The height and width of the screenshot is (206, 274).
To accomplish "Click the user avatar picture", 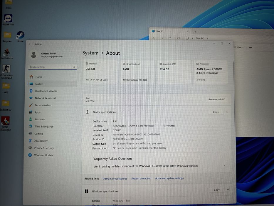I will pyautogui.click(x=33, y=55).
